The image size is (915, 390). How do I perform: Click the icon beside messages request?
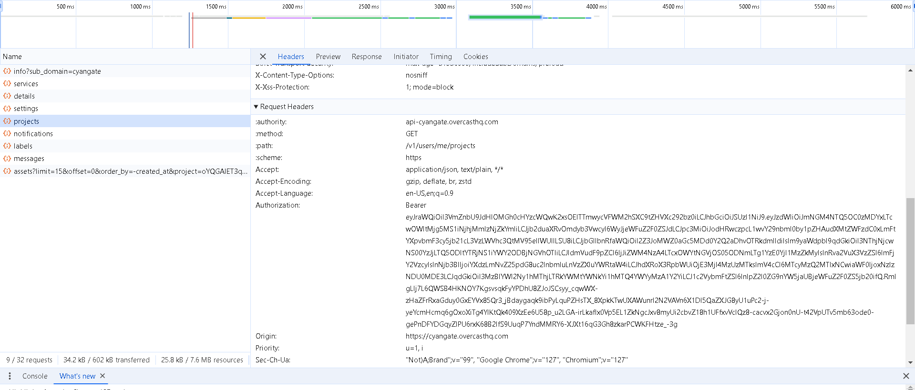click(x=7, y=159)
